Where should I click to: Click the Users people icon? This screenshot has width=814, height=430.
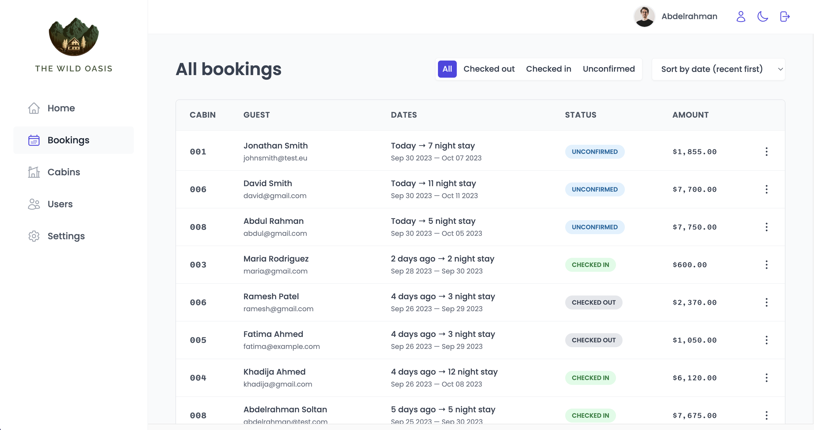(x=34, y=204)
